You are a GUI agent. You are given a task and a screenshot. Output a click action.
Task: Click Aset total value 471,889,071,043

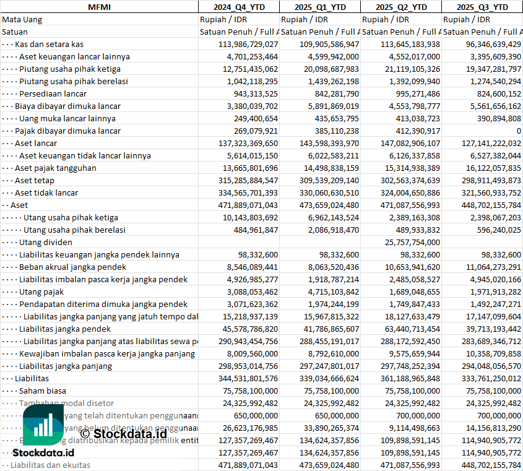(248, 205)
